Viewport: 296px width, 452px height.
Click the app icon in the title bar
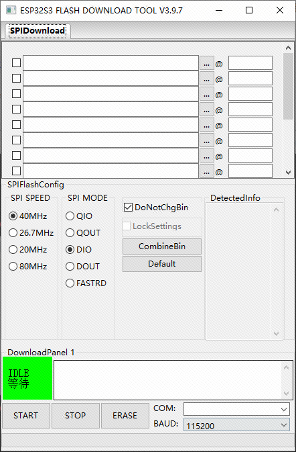click(11, 10)
